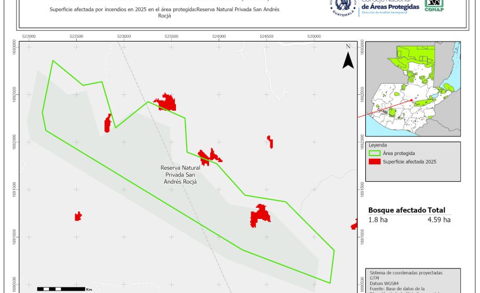Click the red location dot in inset map

[x=412, y=100]
